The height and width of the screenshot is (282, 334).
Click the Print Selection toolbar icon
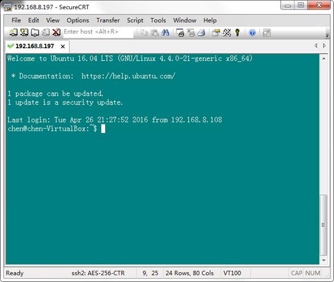click(191, 33)
